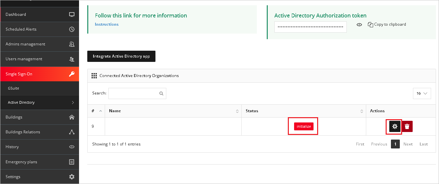
Task: Reveal the authorization token with eye icon
Action: pos(359,25)
